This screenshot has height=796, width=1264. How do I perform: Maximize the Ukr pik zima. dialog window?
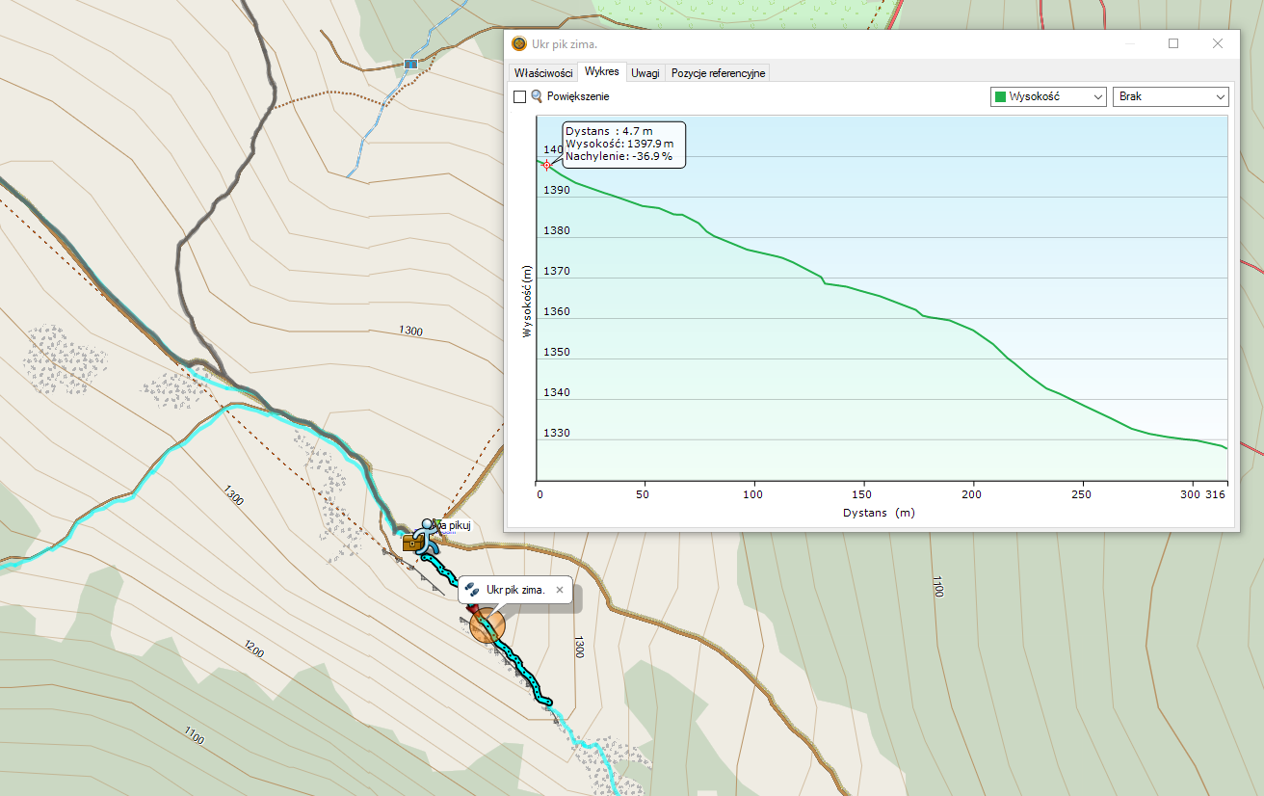click(x=1173, y=43)
